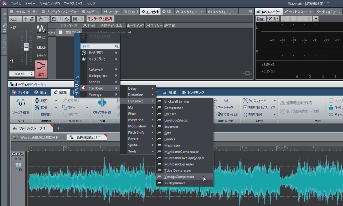
Task: Click the magnetic items (吸着項目) magnet icon
Action: coord(245,114)
